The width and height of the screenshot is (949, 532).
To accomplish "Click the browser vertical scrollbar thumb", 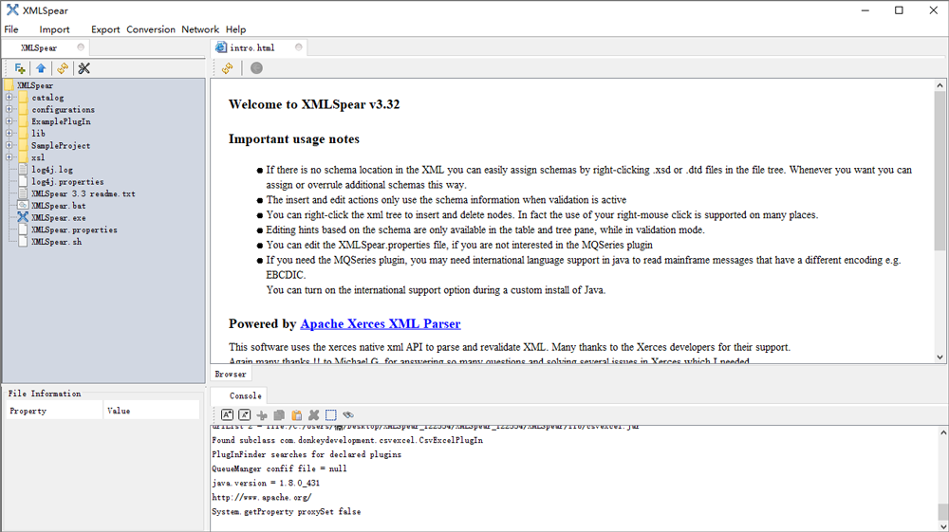I will (940, 171).
